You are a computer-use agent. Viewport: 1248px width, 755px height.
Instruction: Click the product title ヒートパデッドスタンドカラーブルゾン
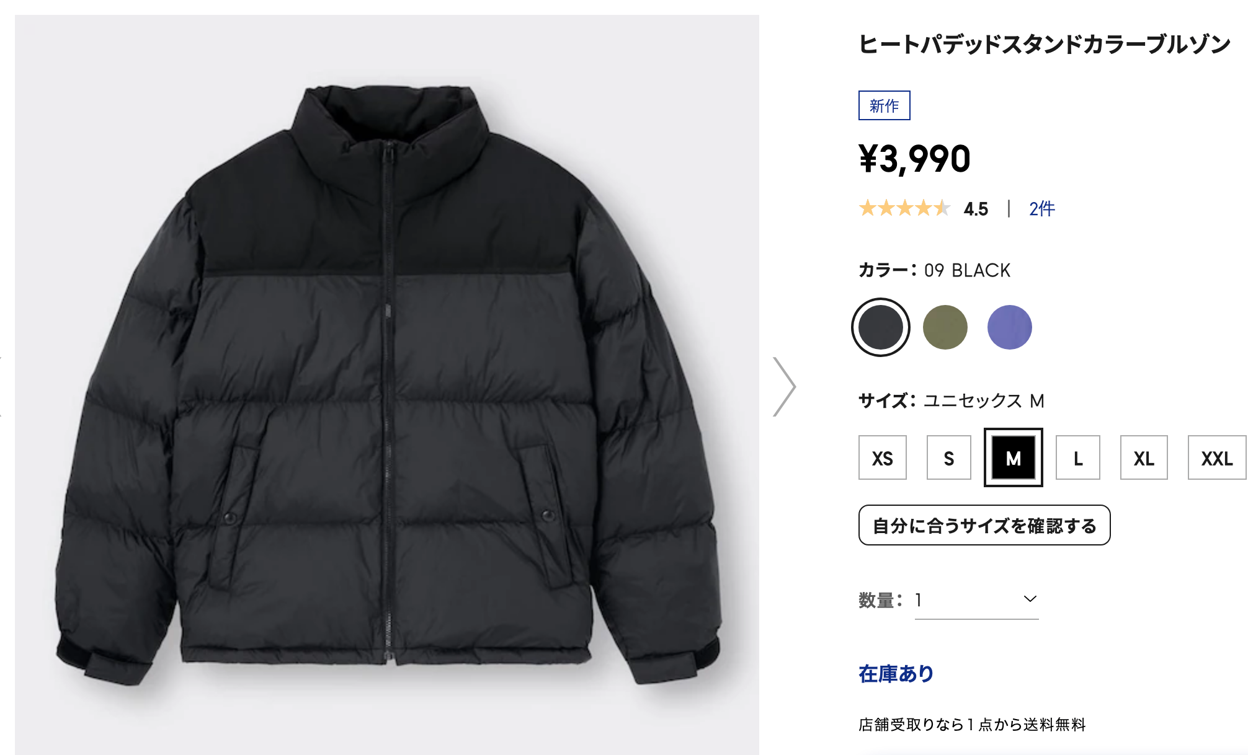click(x=1044, y=44)
